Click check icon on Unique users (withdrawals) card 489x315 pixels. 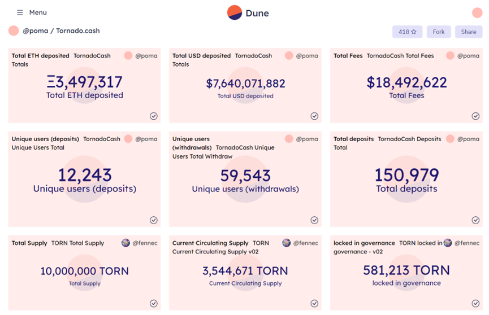point(314,220)
